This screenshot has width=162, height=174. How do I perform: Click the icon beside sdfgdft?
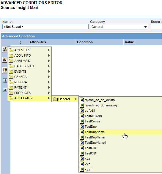pos(82,111)
